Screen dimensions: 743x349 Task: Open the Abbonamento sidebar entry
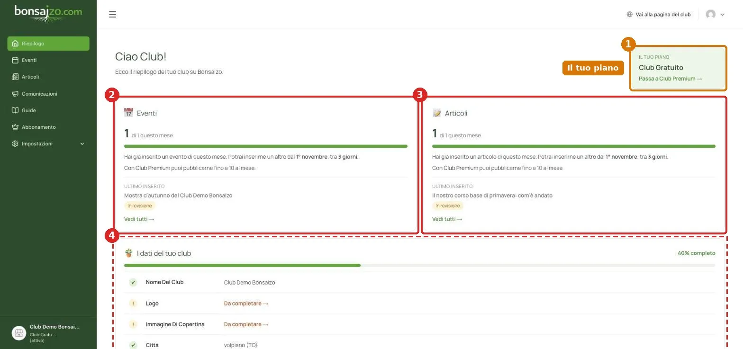tap(48, 127)
